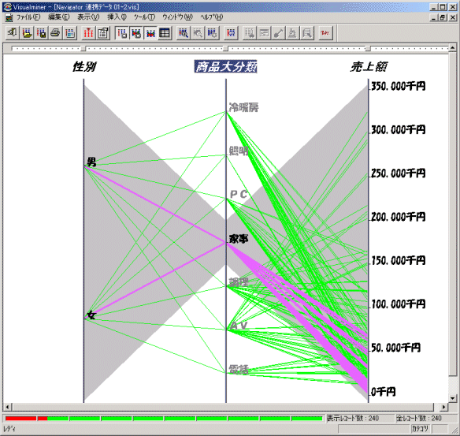
Task: Open the 挿入(I) menu
Action: 117,17
